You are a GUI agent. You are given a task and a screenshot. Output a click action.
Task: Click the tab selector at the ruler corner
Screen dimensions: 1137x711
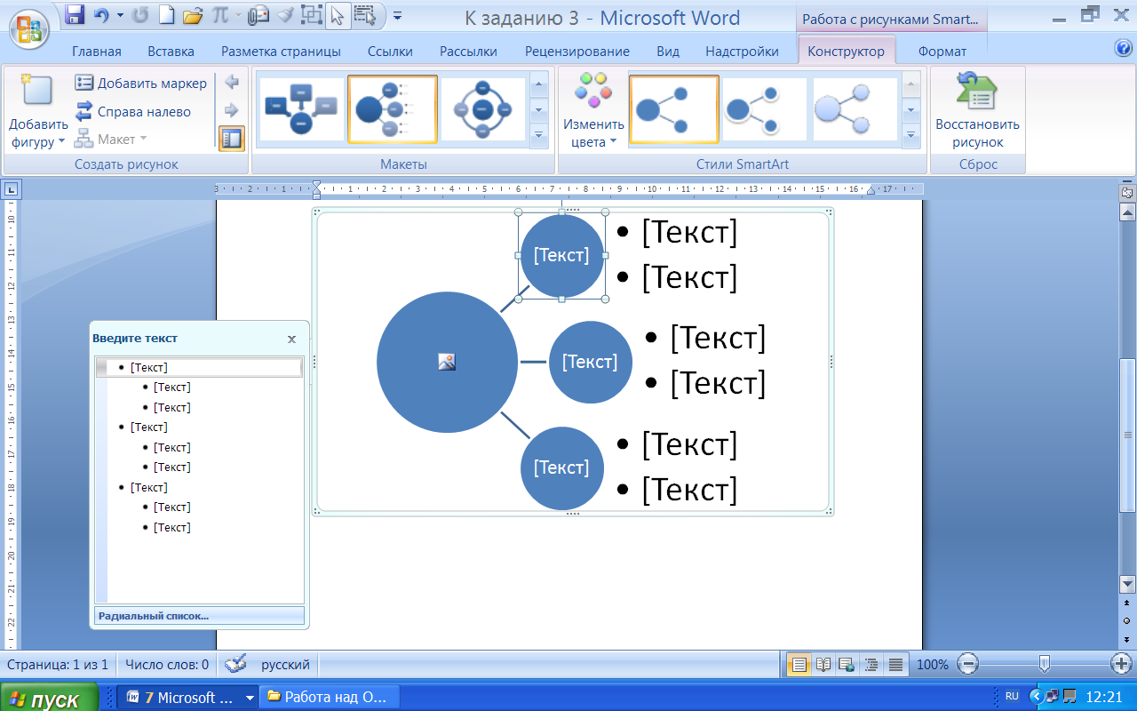click(12, 188)
